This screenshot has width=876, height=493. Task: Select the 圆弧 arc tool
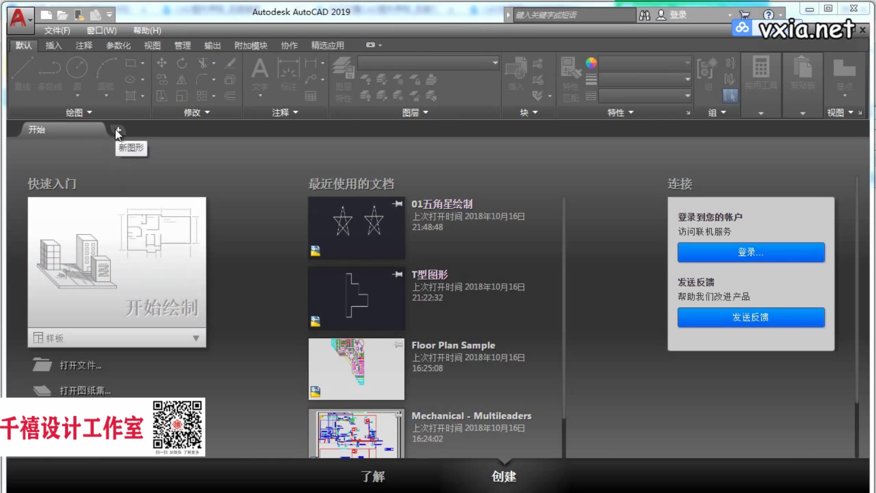pyautogui.click(x=106, y=73)
